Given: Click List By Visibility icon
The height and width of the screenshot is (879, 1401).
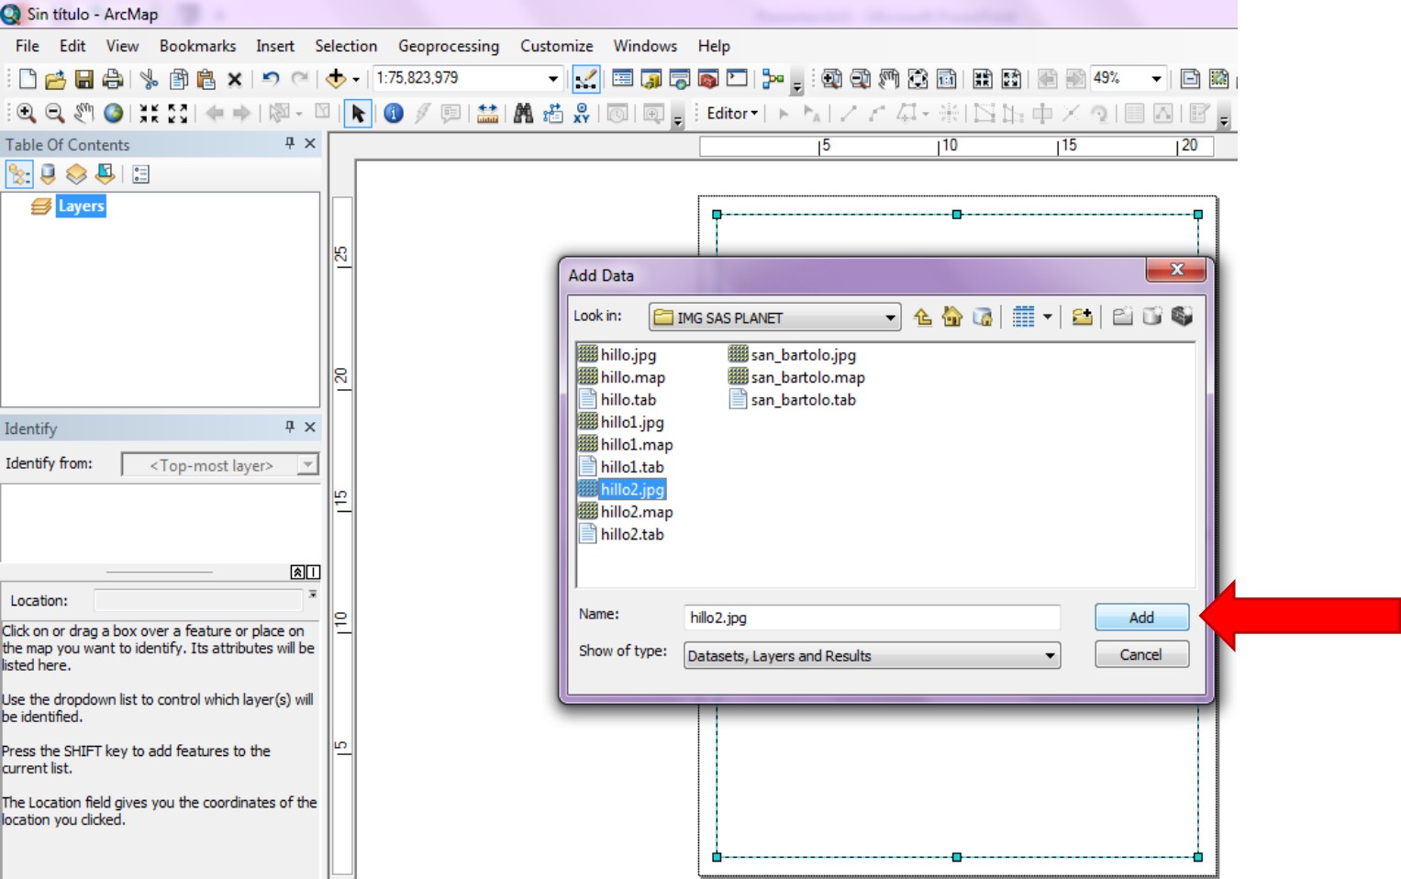Looking at the screenshot, I should [76, 174].
